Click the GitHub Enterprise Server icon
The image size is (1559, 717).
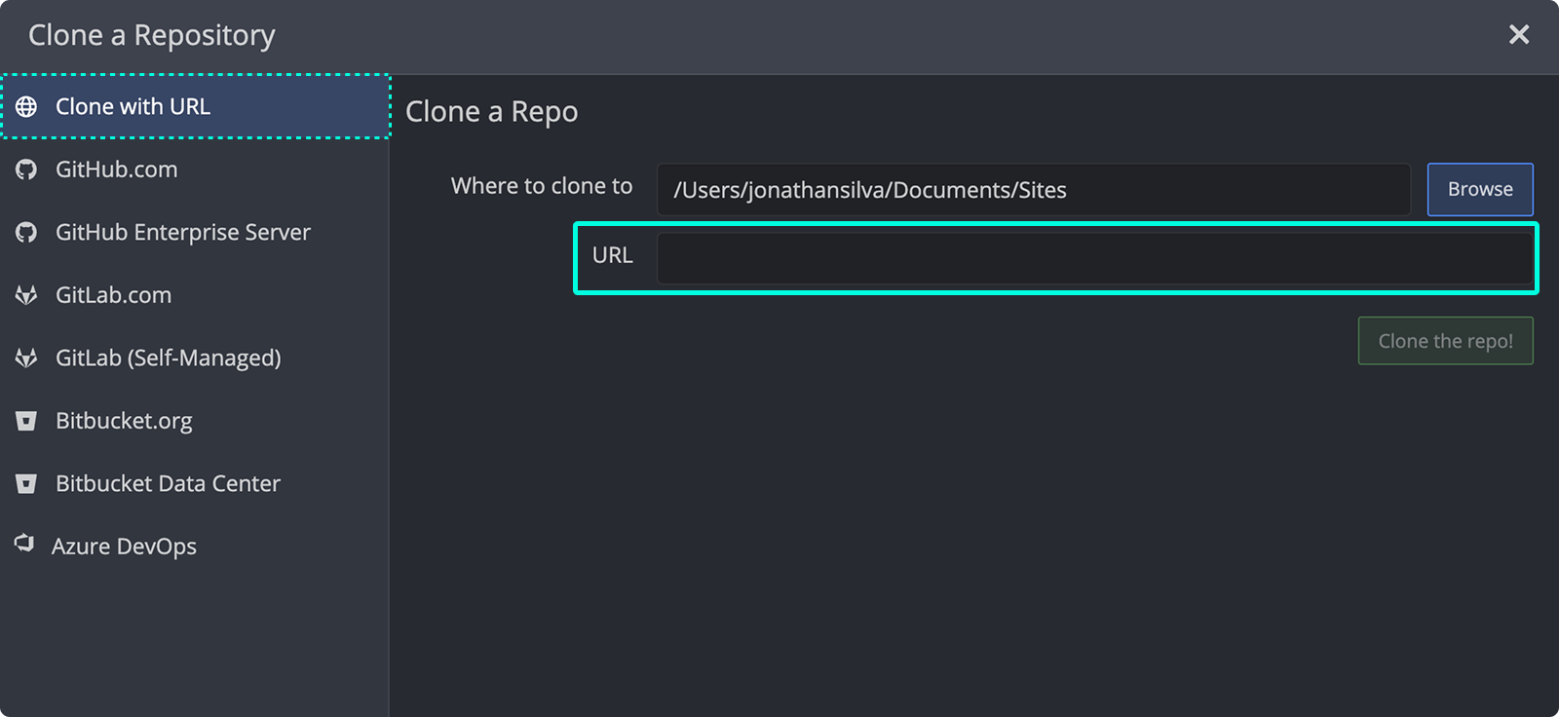click(26, 232)
